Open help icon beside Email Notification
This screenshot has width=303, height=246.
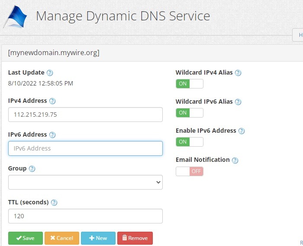coord(235,161)
